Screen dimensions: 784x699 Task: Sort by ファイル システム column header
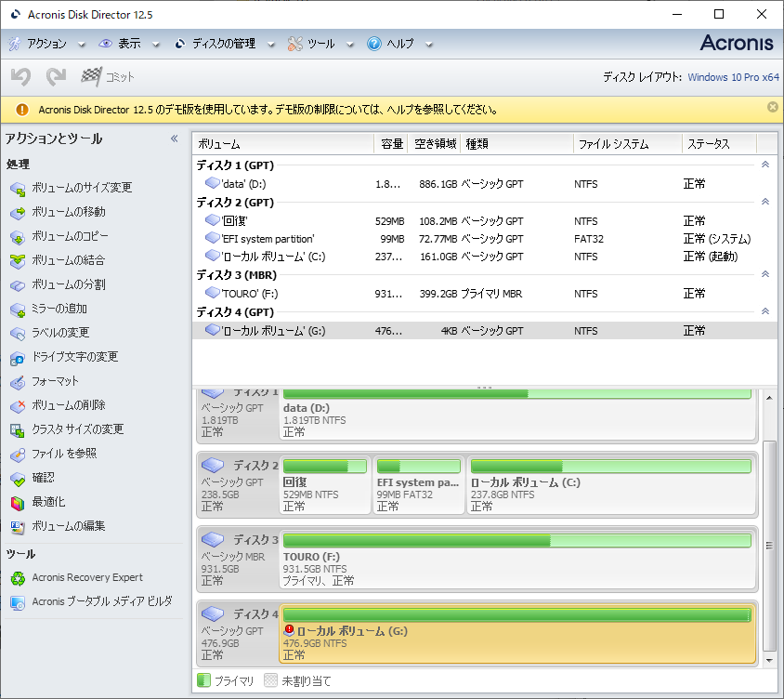[628, 144]
